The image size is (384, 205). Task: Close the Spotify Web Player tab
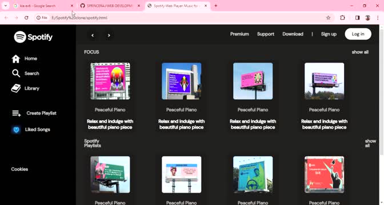pyautogui.click(x=206, y=6)
